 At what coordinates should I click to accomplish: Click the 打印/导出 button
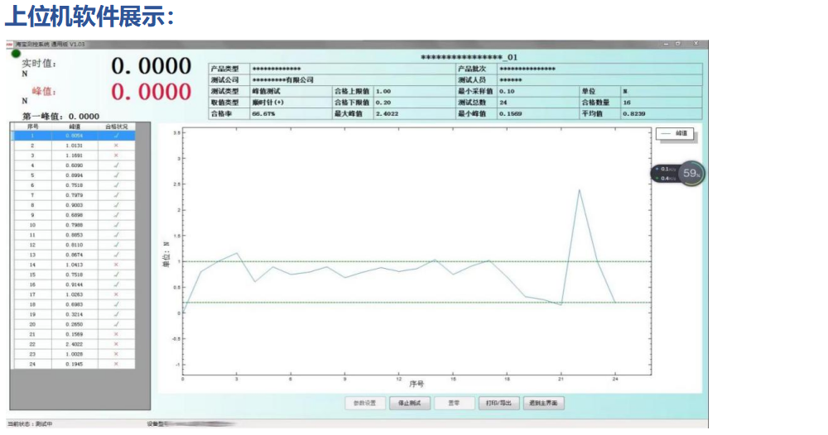pyautogui.click(x=498, y=403)
